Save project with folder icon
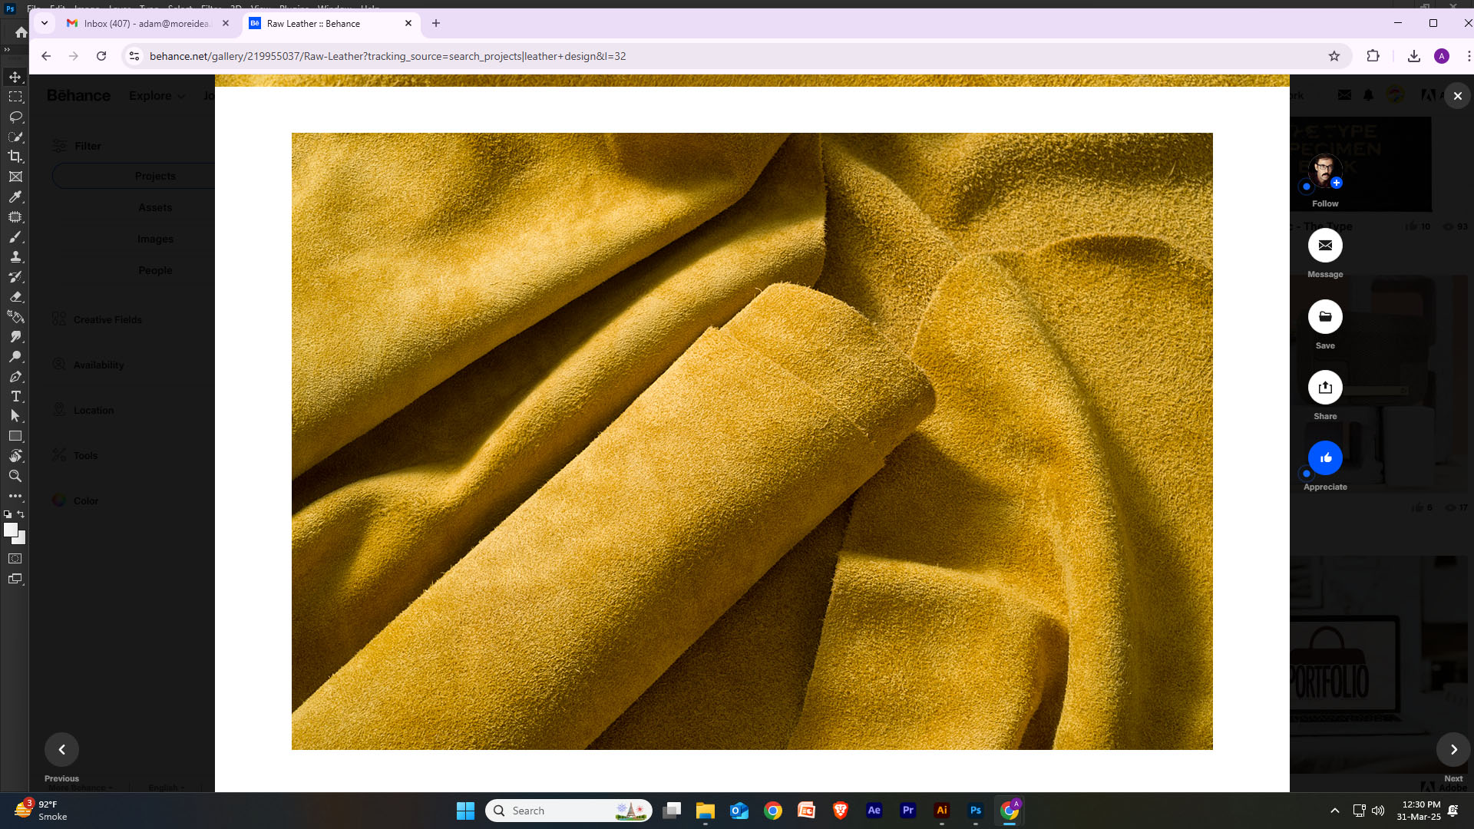This screenshot has height=829, width=1474. [1325, 317]
